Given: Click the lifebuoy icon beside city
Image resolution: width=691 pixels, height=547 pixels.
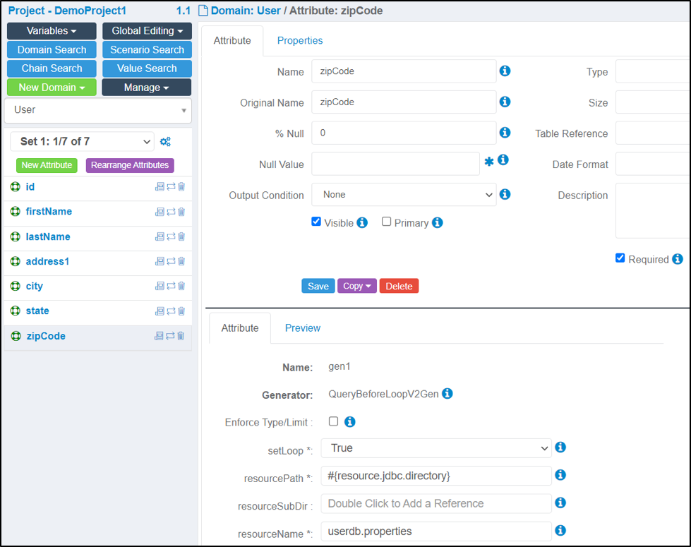Looking at the screenshot, I should [x=16, y=286].
